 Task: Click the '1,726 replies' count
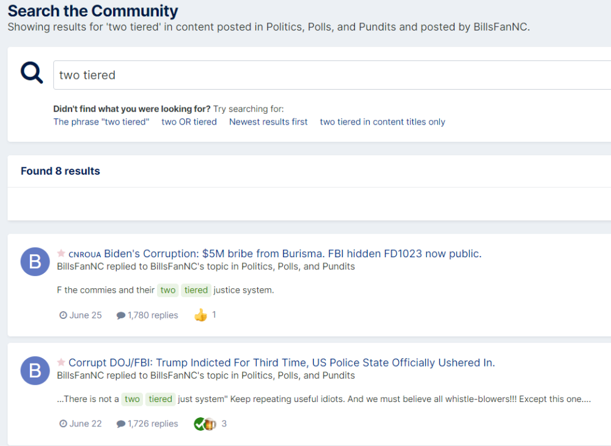tap(153, 424)
